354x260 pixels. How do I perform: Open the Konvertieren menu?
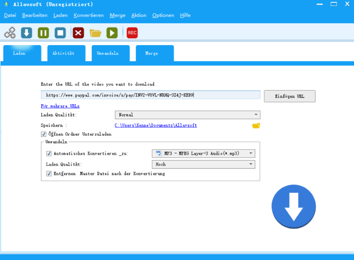89,15
